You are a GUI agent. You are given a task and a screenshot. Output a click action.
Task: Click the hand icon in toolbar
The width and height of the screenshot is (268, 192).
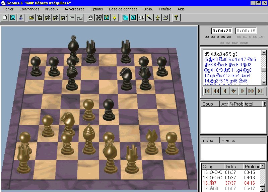90,17
